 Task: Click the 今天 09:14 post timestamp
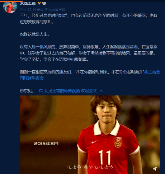point(28,9)
